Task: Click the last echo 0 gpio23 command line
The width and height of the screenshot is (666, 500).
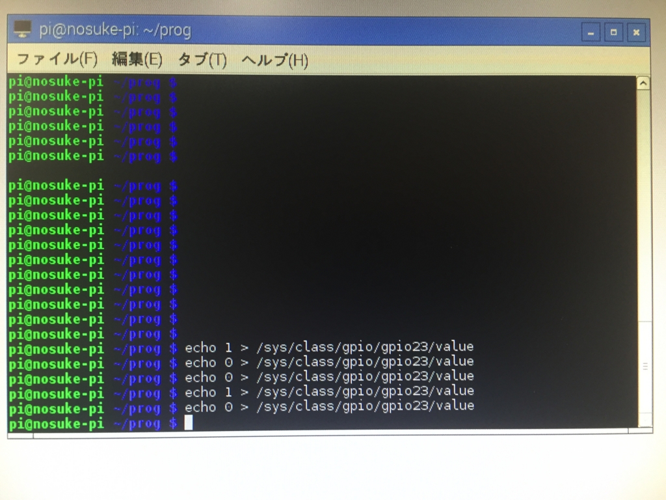Action: [330, 407]
